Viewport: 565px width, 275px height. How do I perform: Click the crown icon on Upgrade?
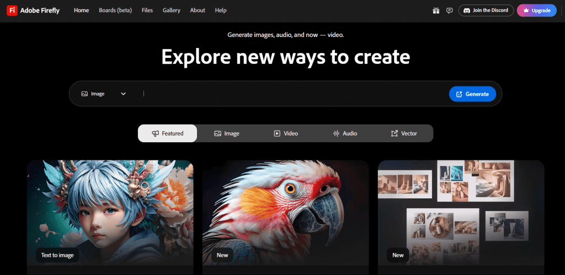(526, 10)
